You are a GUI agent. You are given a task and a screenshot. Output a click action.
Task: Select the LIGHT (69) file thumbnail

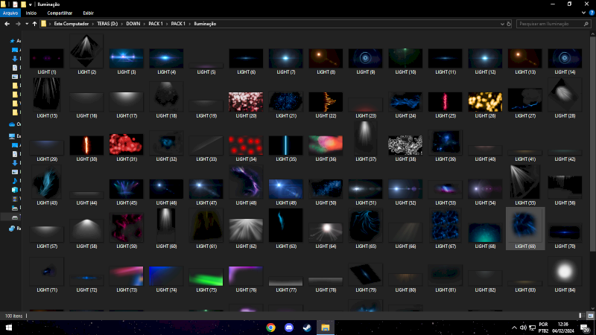[x=525, y=224]
